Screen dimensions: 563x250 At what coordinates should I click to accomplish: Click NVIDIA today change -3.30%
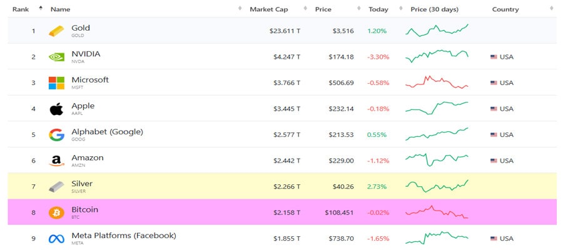click(x=378, y=57)
